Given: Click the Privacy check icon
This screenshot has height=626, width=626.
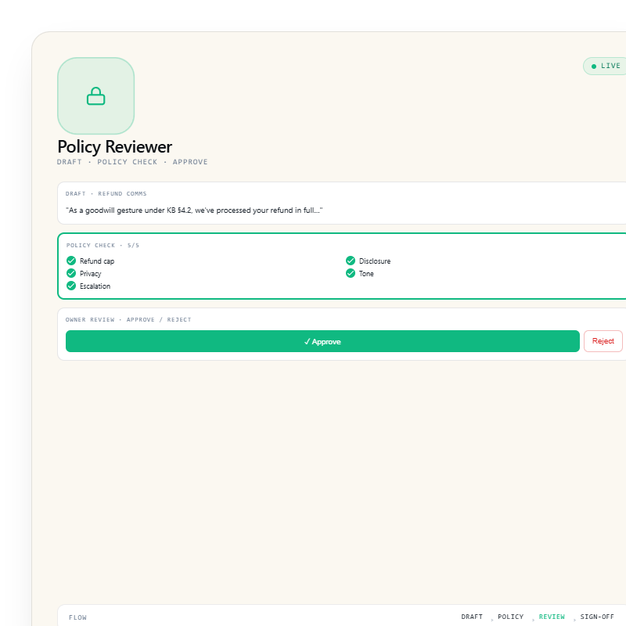Looking at the screenshot, I should click(71, 273).
